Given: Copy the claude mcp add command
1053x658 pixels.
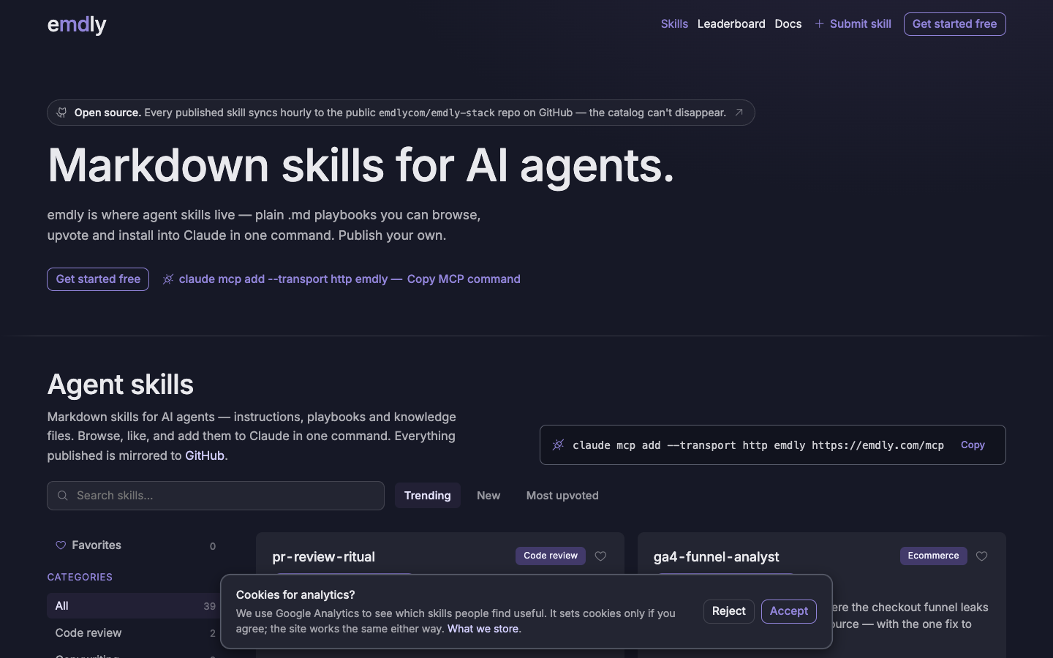Looking at the screenshot, I should point(973,445).
